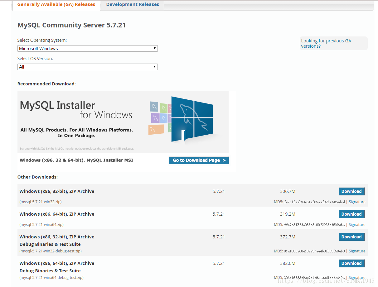Click the 306.7M file size
Image resolution: width=378 pixels, height=287 pixels.
[288, 191]
